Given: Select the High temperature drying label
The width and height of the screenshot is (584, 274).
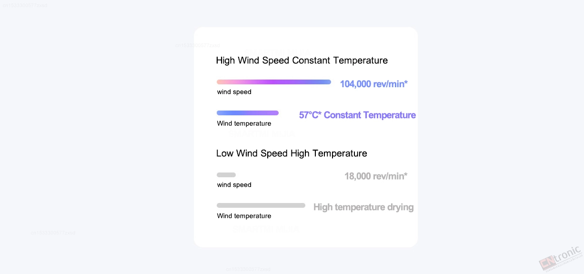Looking at the screenshot, I should [363, 207].
